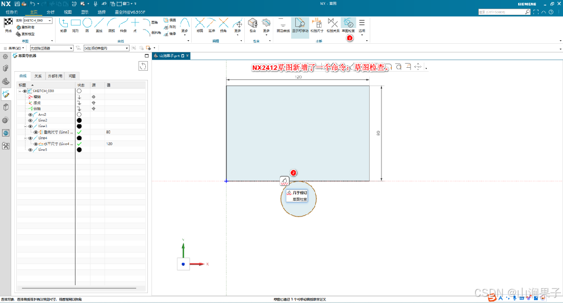
Task: Click the globe web browser sidebar icon
Action: [x=6, y=133]
